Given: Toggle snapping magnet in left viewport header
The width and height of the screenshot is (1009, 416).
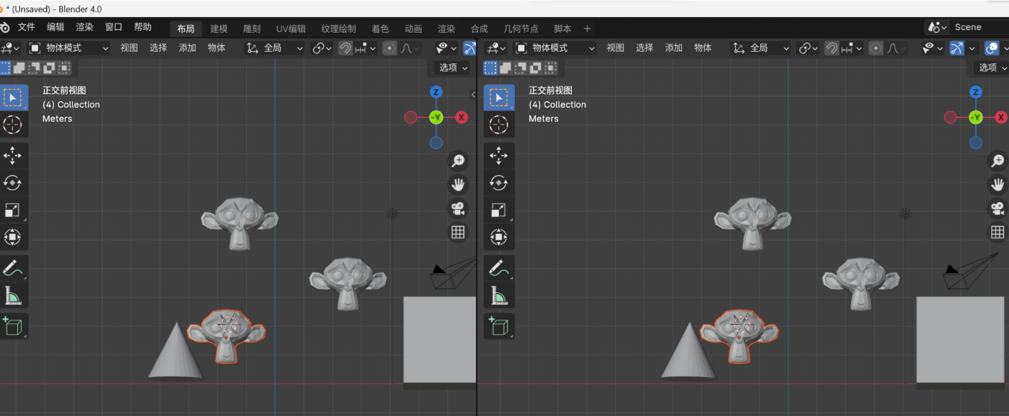Looking at the screenshot, I should pyautogui.click(x=345, y=48).
